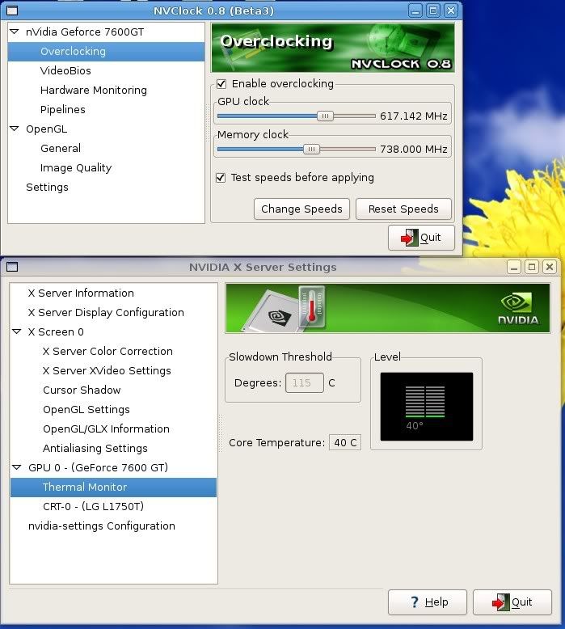
Task: Click the temperature level gauge display
Action: [x=426, y=407]
